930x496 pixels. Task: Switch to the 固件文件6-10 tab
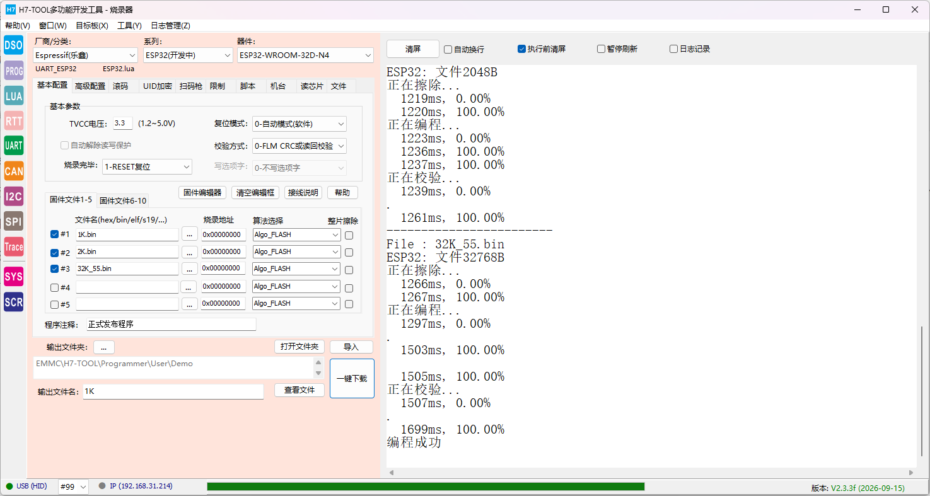point(123,200)
